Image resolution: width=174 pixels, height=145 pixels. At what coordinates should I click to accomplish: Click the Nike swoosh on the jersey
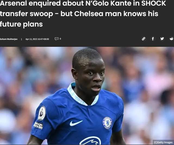76,123
